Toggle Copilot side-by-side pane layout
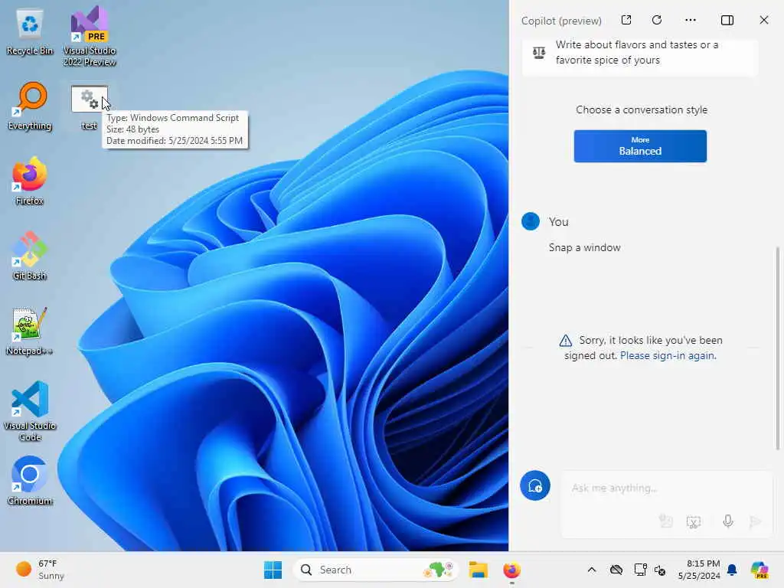 727,20
